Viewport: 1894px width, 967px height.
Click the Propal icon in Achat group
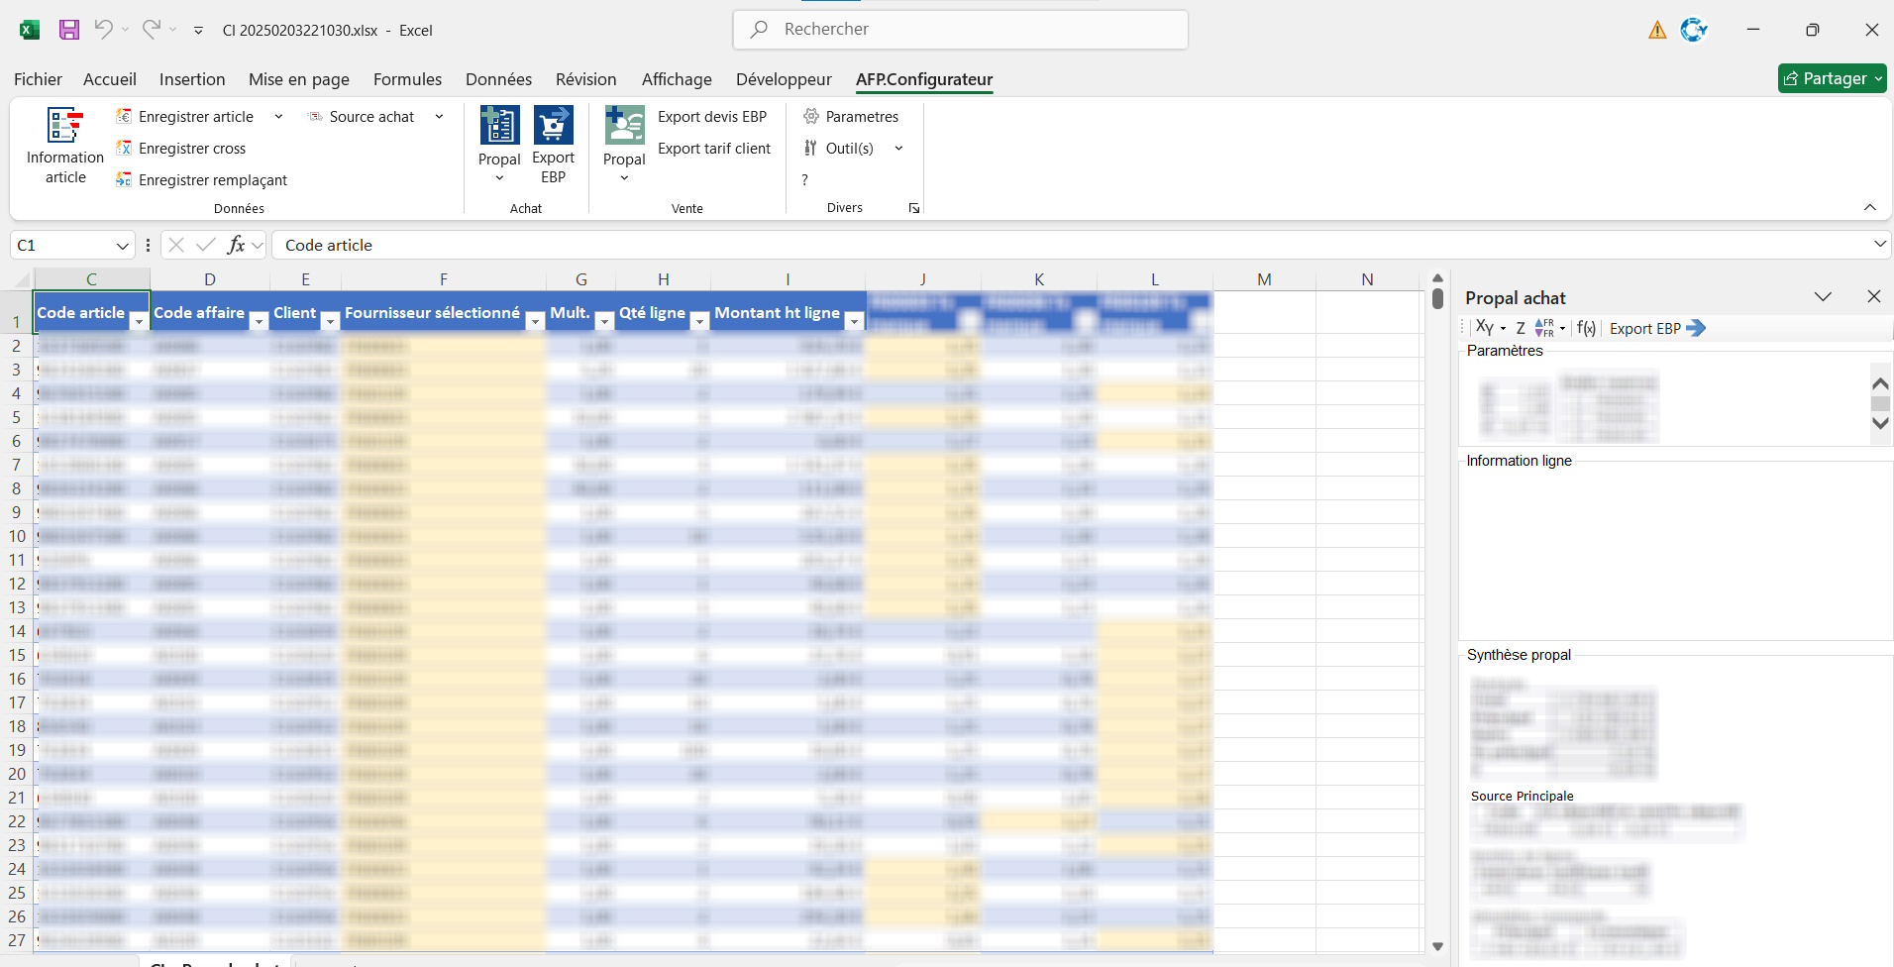pos(499,127)
